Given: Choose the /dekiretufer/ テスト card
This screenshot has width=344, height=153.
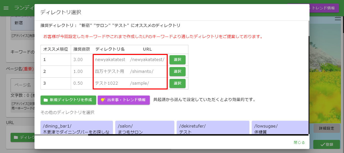Looking at the screenshot, I should click(x=213, y=128).
